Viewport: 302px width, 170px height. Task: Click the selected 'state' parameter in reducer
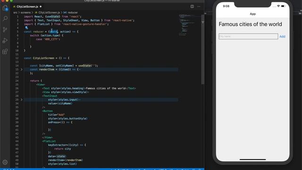[x=54, y=32]
